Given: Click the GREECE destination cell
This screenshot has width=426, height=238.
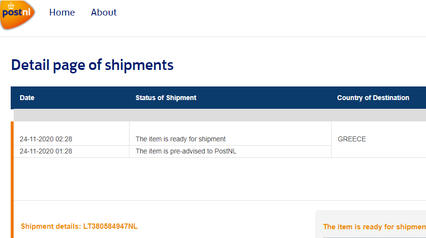Looking at the screenshot, I should click(x=352, y=139).
